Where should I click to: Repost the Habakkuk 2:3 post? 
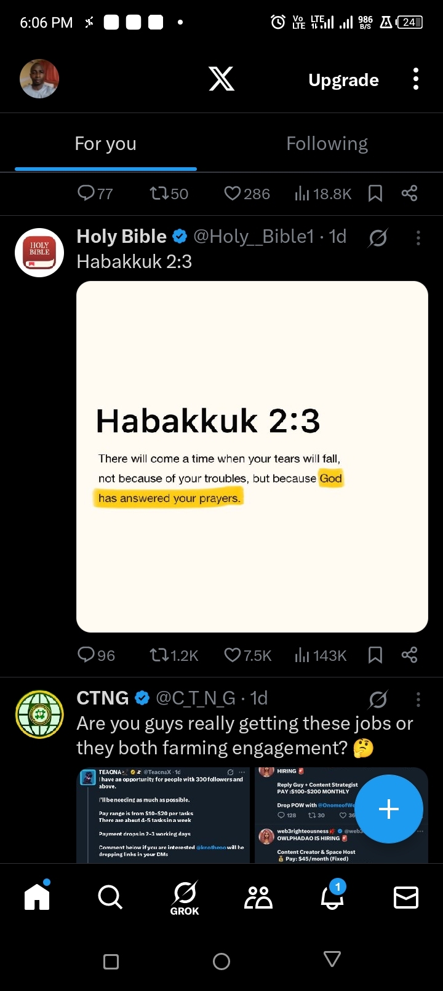[159, 655]
